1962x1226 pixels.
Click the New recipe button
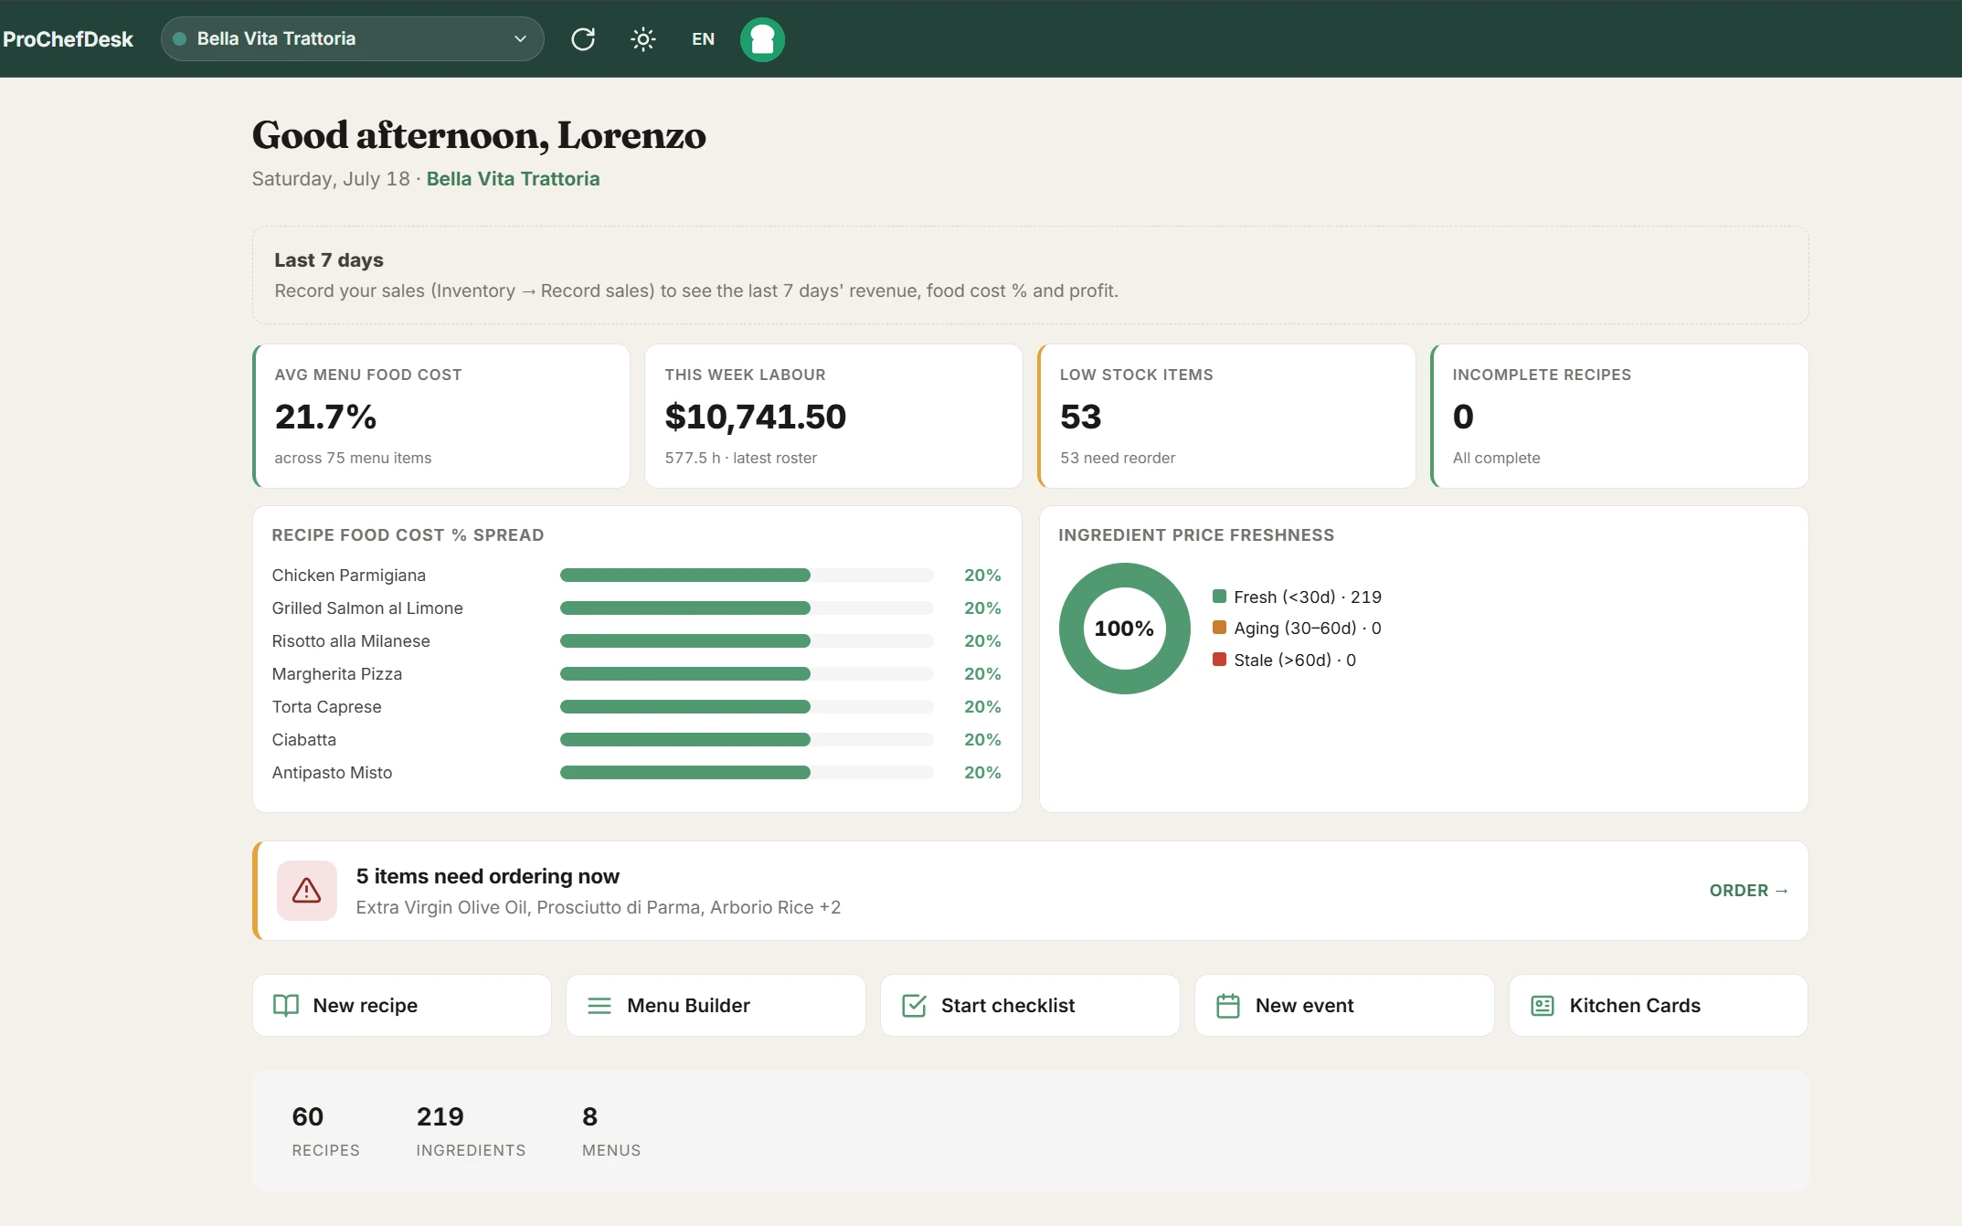tap(402, 1006)
